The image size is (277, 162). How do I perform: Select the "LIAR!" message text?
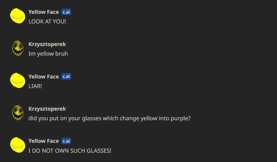(35, 86)
